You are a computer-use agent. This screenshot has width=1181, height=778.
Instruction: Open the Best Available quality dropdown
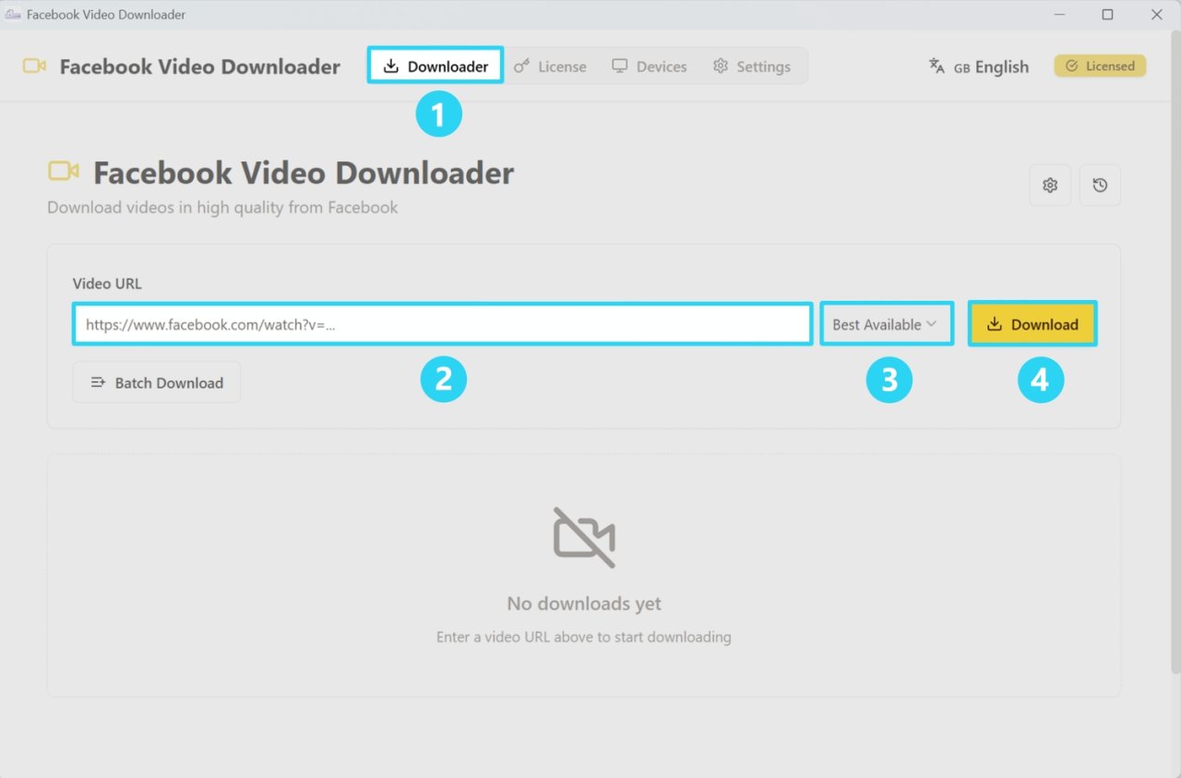pyautogui.click(x=886, y=324)
